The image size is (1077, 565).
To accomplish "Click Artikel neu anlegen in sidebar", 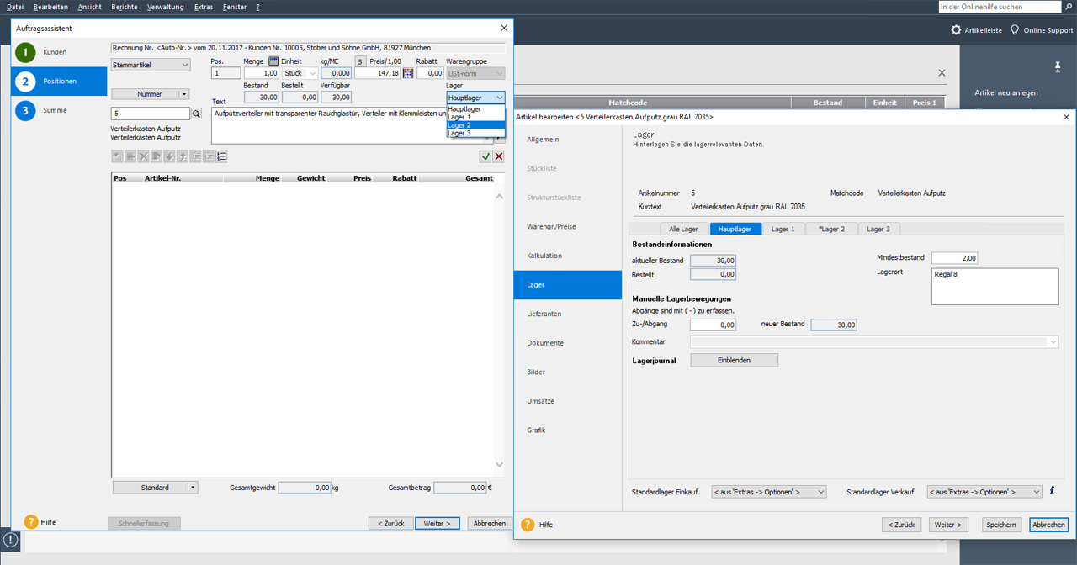I will click(x=1006, y=92).
